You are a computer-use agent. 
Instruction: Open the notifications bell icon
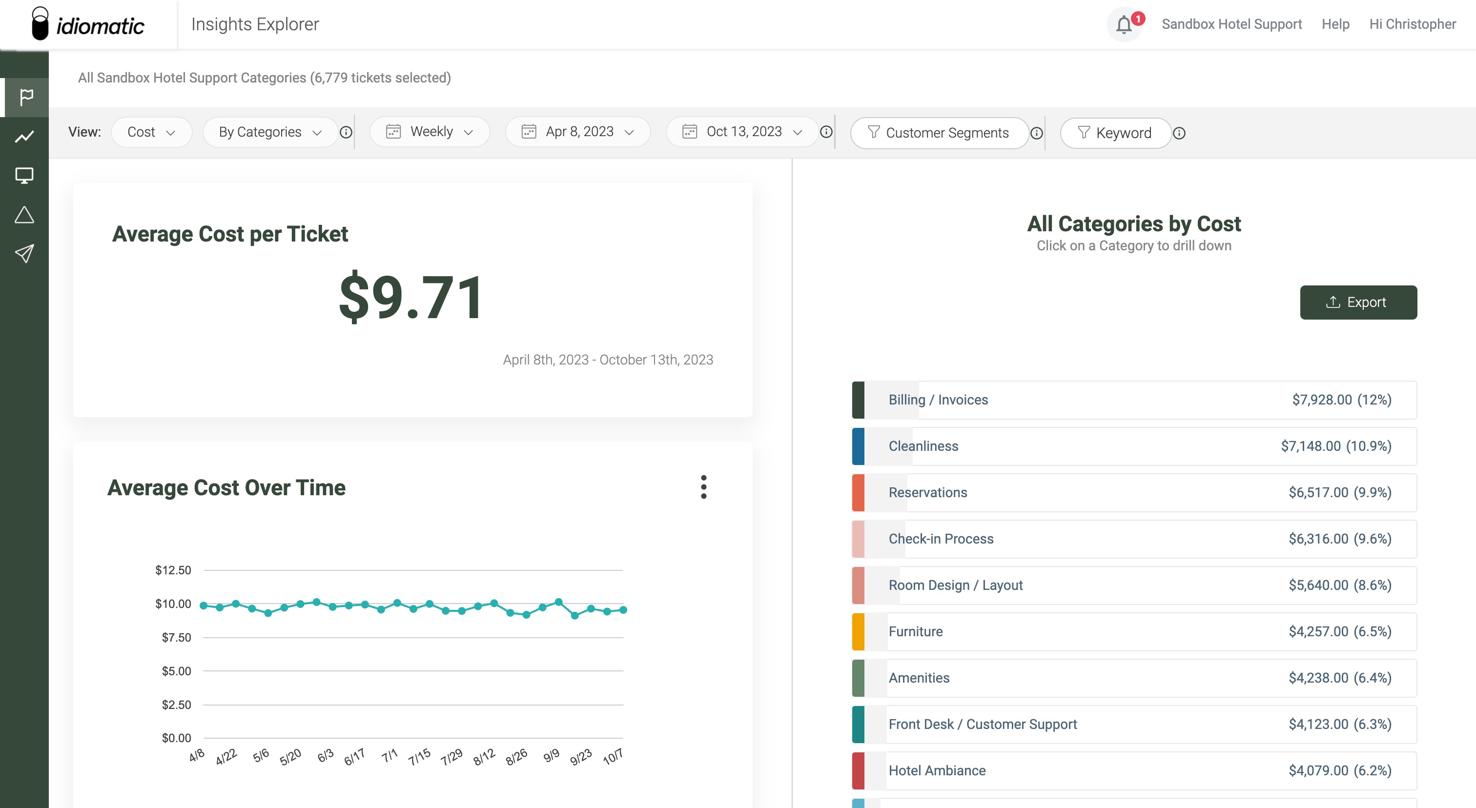[1124, 24]
